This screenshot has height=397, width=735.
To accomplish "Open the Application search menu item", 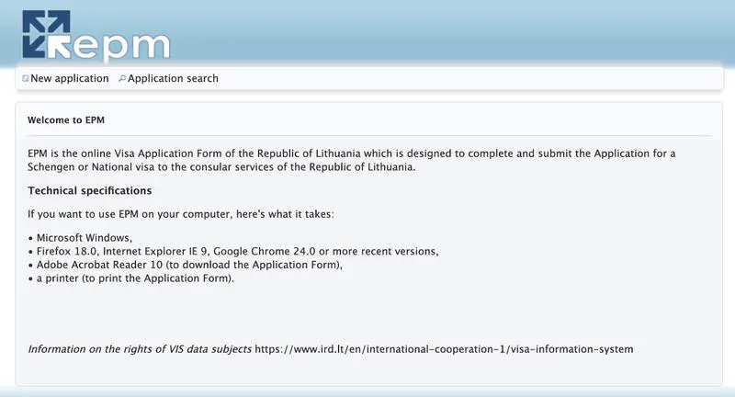I will coord(173,79).
